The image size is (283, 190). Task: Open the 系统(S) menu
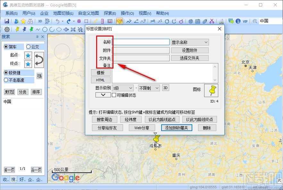tap(11, 13)
